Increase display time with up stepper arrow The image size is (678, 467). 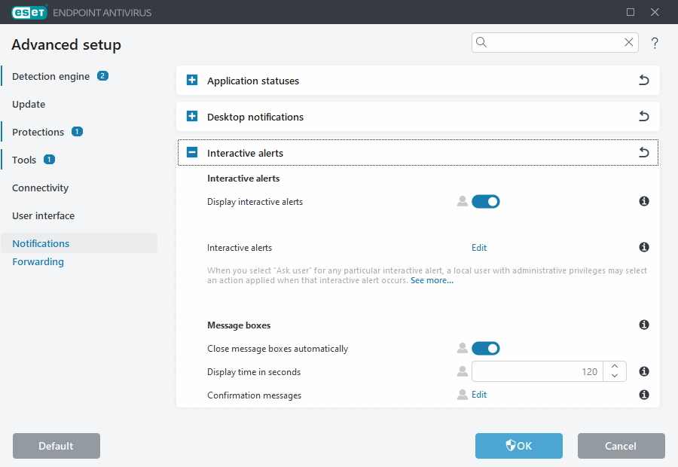coord(615,367)
